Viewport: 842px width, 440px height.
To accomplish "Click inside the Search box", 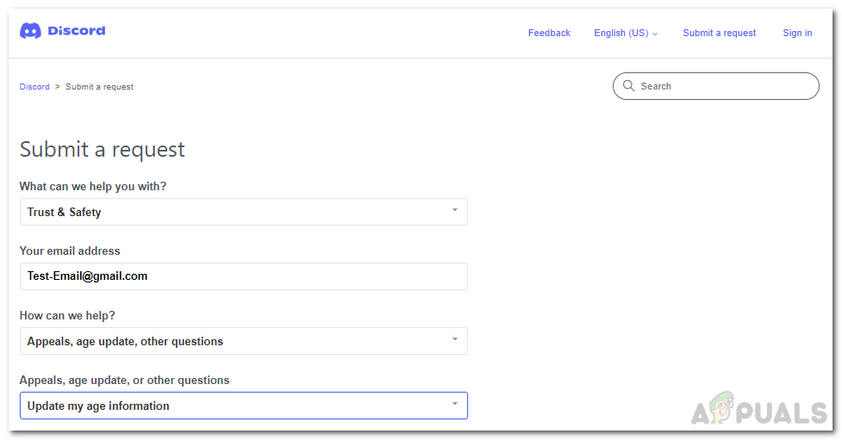I will 724,86.
